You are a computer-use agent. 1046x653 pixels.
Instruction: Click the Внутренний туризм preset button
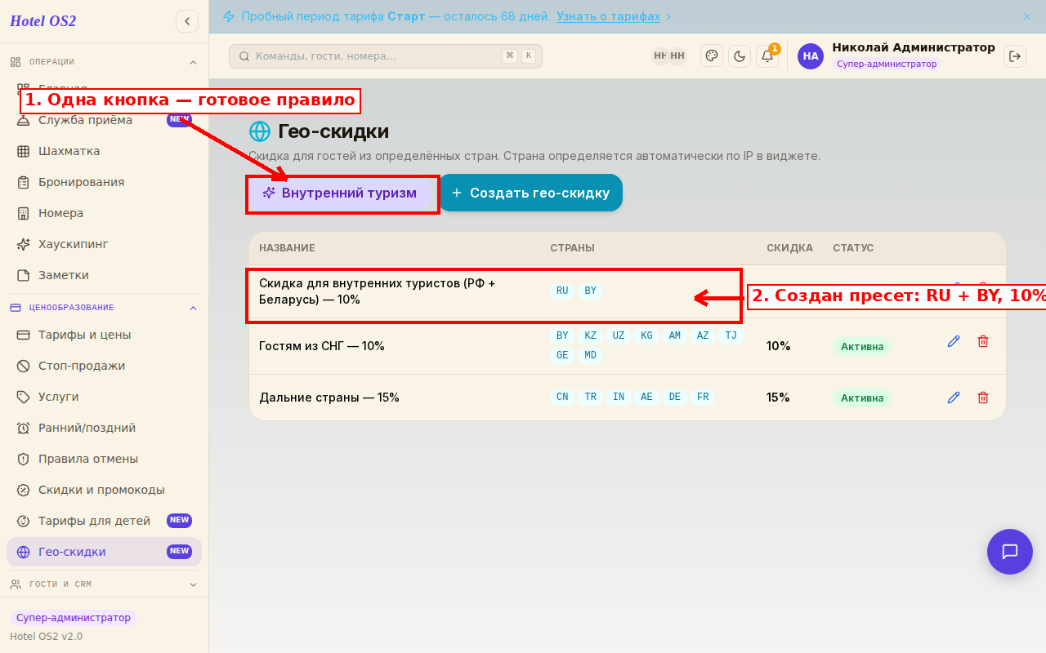[x=340, y=193]
